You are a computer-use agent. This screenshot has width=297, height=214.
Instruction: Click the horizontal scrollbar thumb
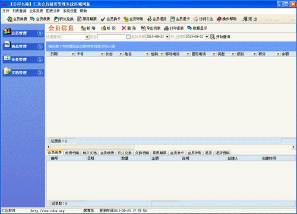click(x=93, y=147)
